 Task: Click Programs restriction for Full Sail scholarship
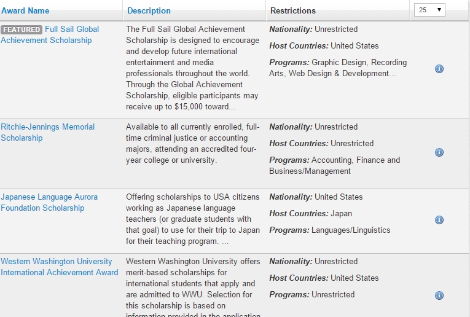coord(337,68)
